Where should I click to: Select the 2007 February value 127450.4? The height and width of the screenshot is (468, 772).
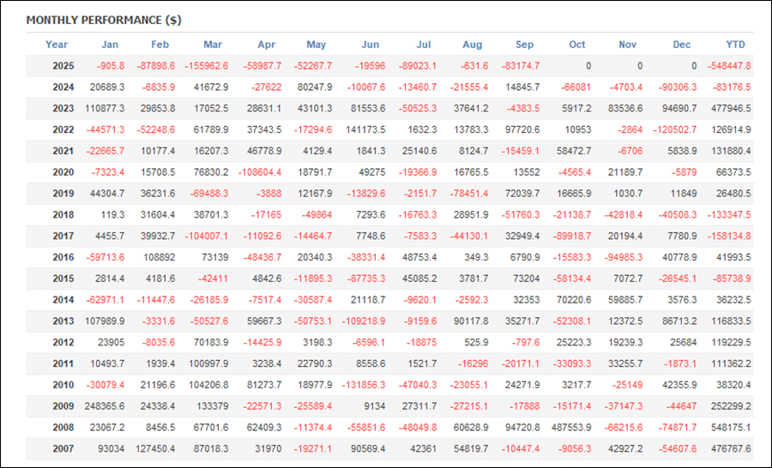click(x=154, y=449)
